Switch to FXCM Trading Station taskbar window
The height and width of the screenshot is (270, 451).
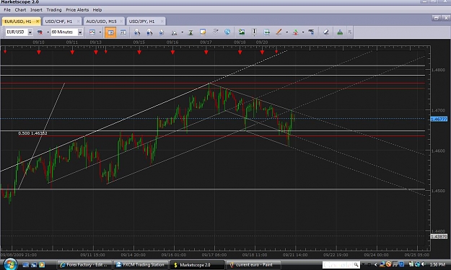tap(141, 265)
